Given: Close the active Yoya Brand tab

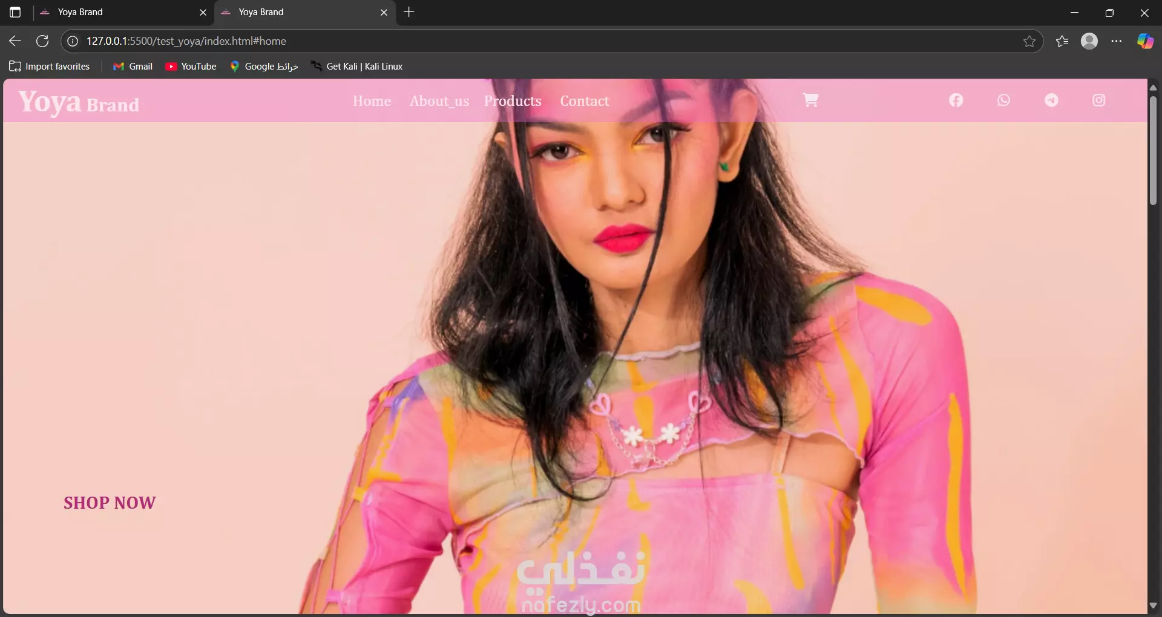Looking at the screenshot, I should pyautogui.click(x=384, y=12).
